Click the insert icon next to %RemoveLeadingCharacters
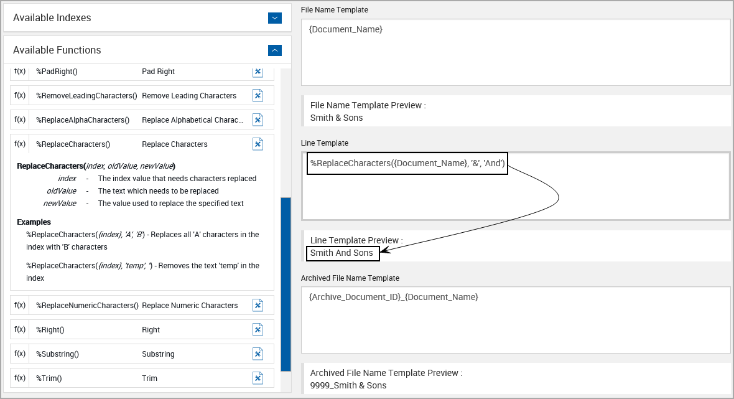734x399 pixels. (258, 95)
